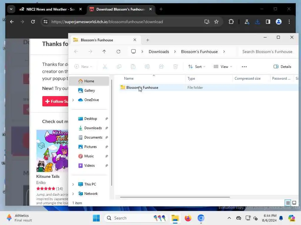
Task: Open the New item dropdown
Action: (x=83, y=67)
